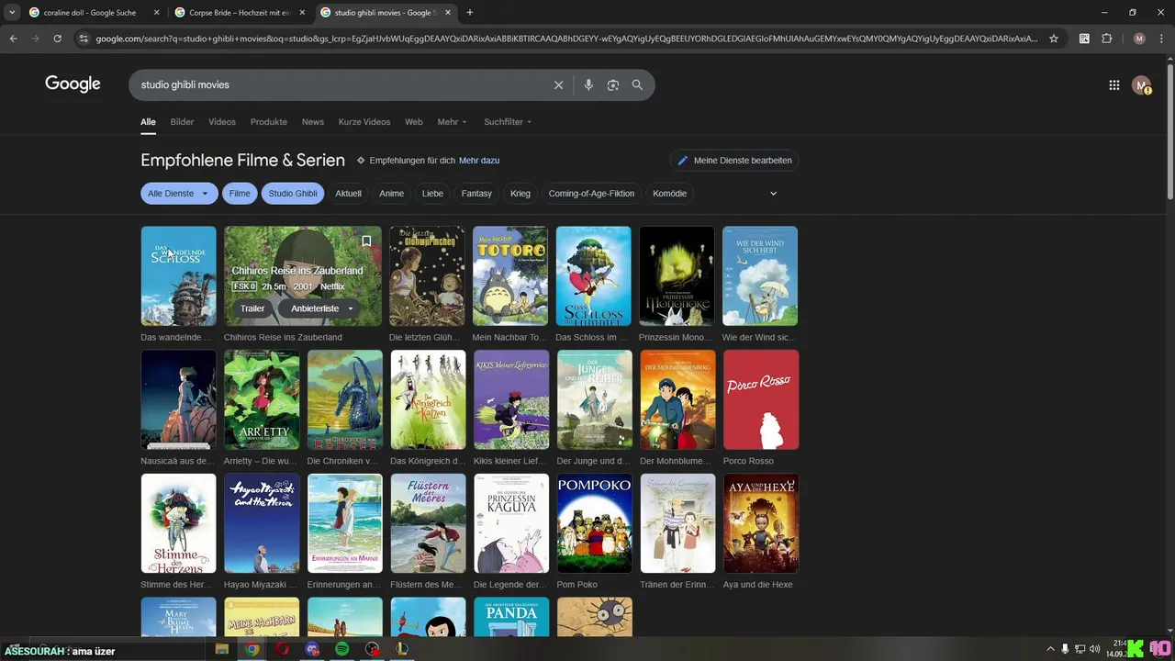This screenshot has width=1175, height=661.
Task: Switch to the News tab
Action: click(313, 122)
